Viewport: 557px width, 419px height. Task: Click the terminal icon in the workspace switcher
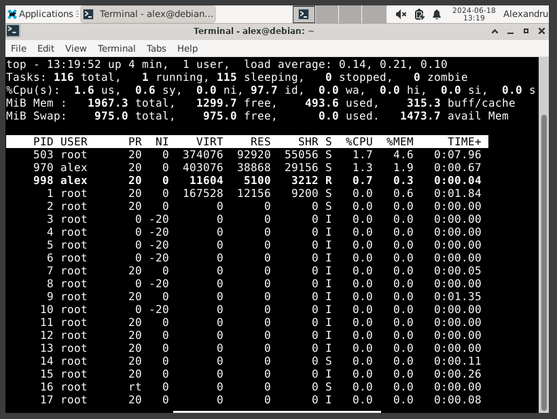pyautogui.click(x=305, y=14)
